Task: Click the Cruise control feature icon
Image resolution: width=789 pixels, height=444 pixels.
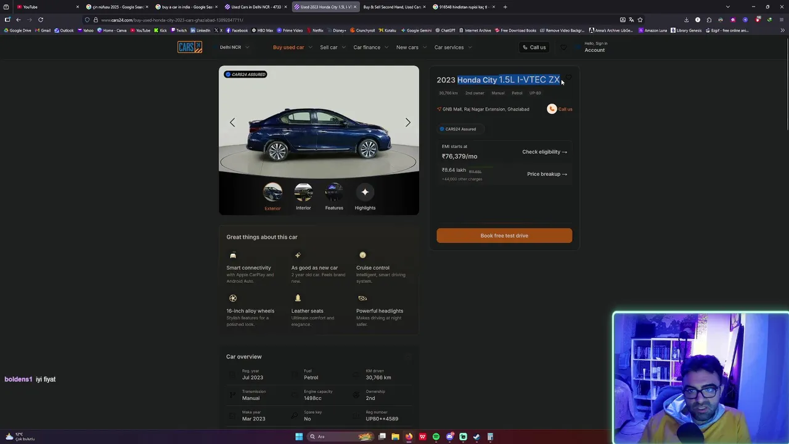Action: pos(362,255)
